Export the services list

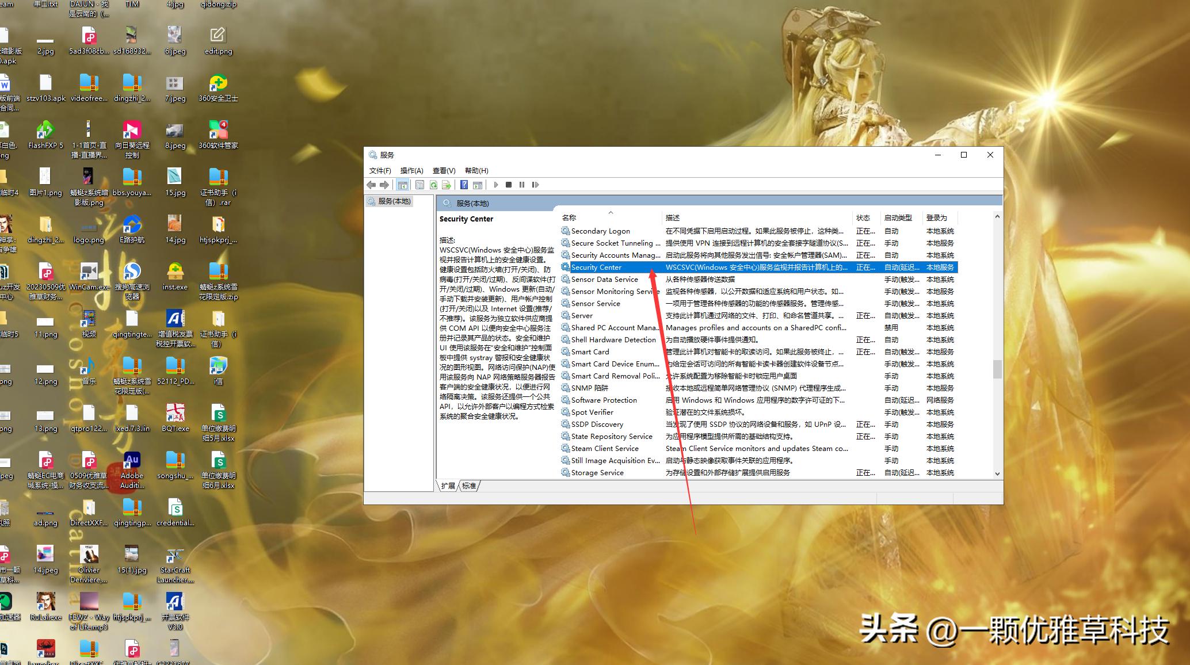pos(446,184)
